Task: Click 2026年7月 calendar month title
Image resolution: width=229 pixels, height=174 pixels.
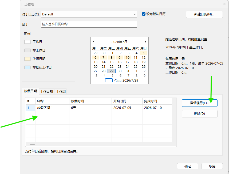Action: [x=119, y=42]
